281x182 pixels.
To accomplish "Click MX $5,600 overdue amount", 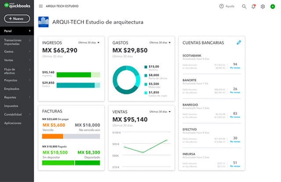I will [x=54, y=125].
